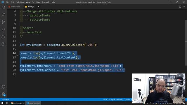
Task: Click myElement.textContent on line 20
Action: (x=37, y=70)
